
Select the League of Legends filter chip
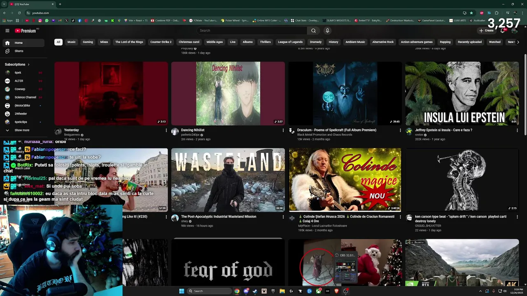coord(290,42)
